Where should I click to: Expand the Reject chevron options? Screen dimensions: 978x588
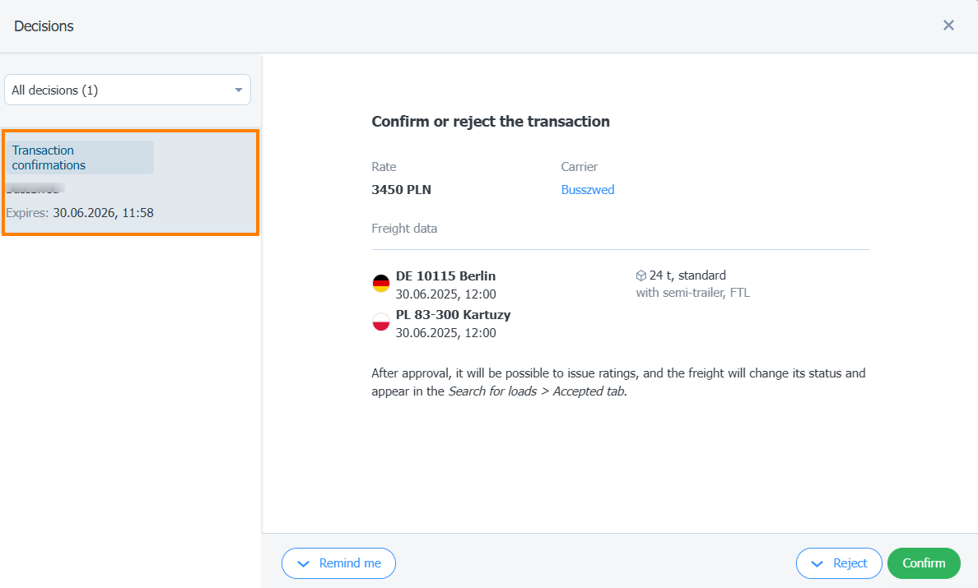pyautogui.click(x=817, y=563)
